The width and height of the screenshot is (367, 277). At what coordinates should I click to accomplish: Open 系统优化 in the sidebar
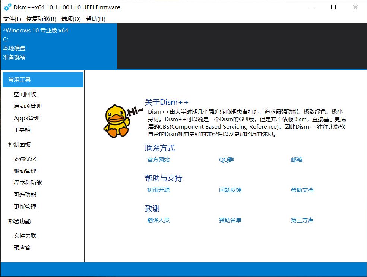tap(25, 159)
